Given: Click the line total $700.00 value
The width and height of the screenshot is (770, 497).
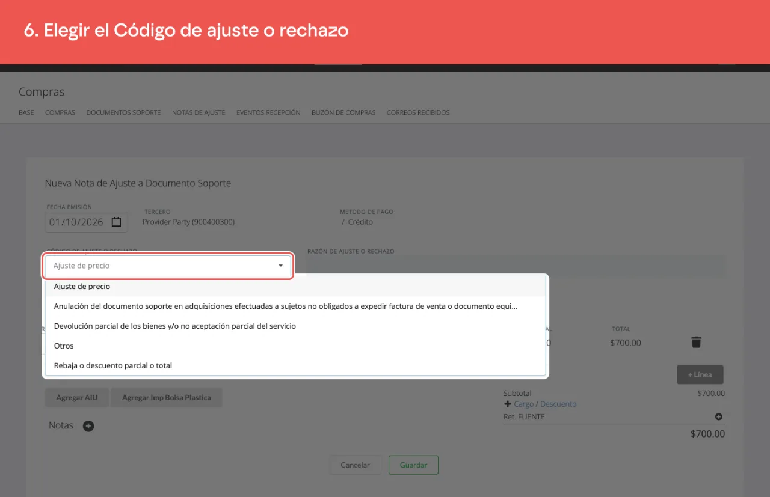Looking at the screenshot, I should 626,343.
